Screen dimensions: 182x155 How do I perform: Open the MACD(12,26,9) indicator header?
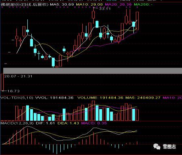pyautogui.click(x=17, y=123)
